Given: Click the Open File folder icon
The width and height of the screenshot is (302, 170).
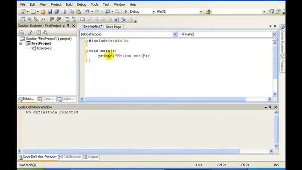Looking at the screenshot, I should point(43,11).
